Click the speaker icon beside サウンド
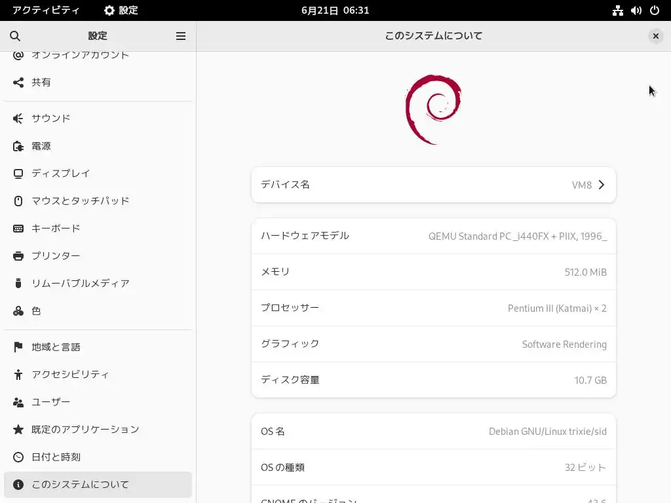Screen dimensions: 671x503 tap(18, 119)
